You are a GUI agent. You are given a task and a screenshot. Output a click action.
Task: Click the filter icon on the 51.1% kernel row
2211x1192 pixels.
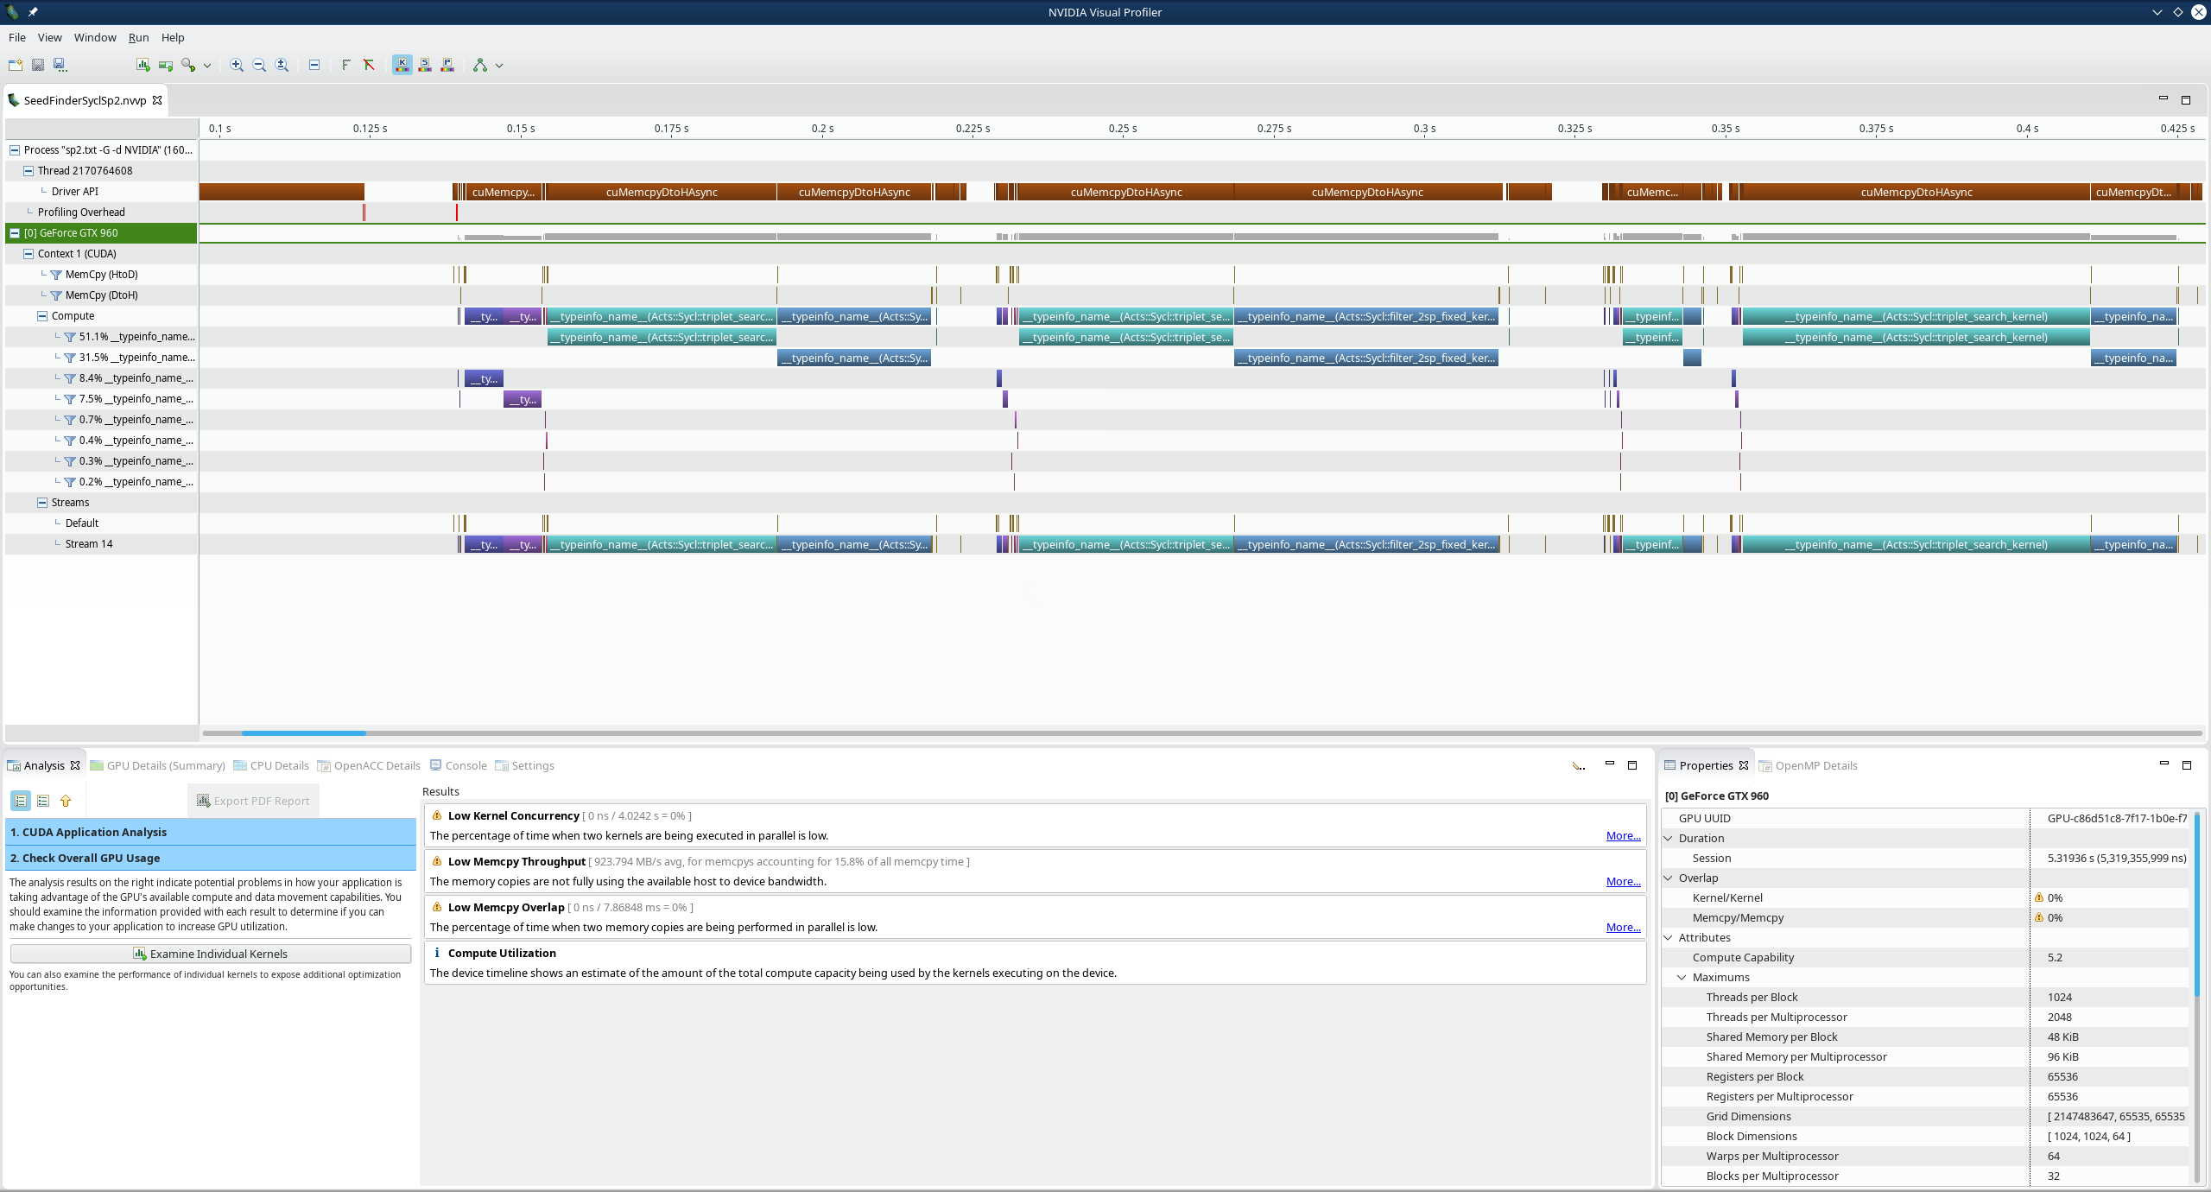tap(70, 337)
